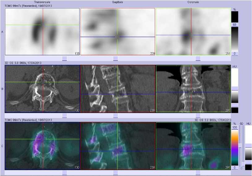Click the lower value 0 on the fusion color scale
This screenshot has height=176, width=252.
(x=235, y=168)
